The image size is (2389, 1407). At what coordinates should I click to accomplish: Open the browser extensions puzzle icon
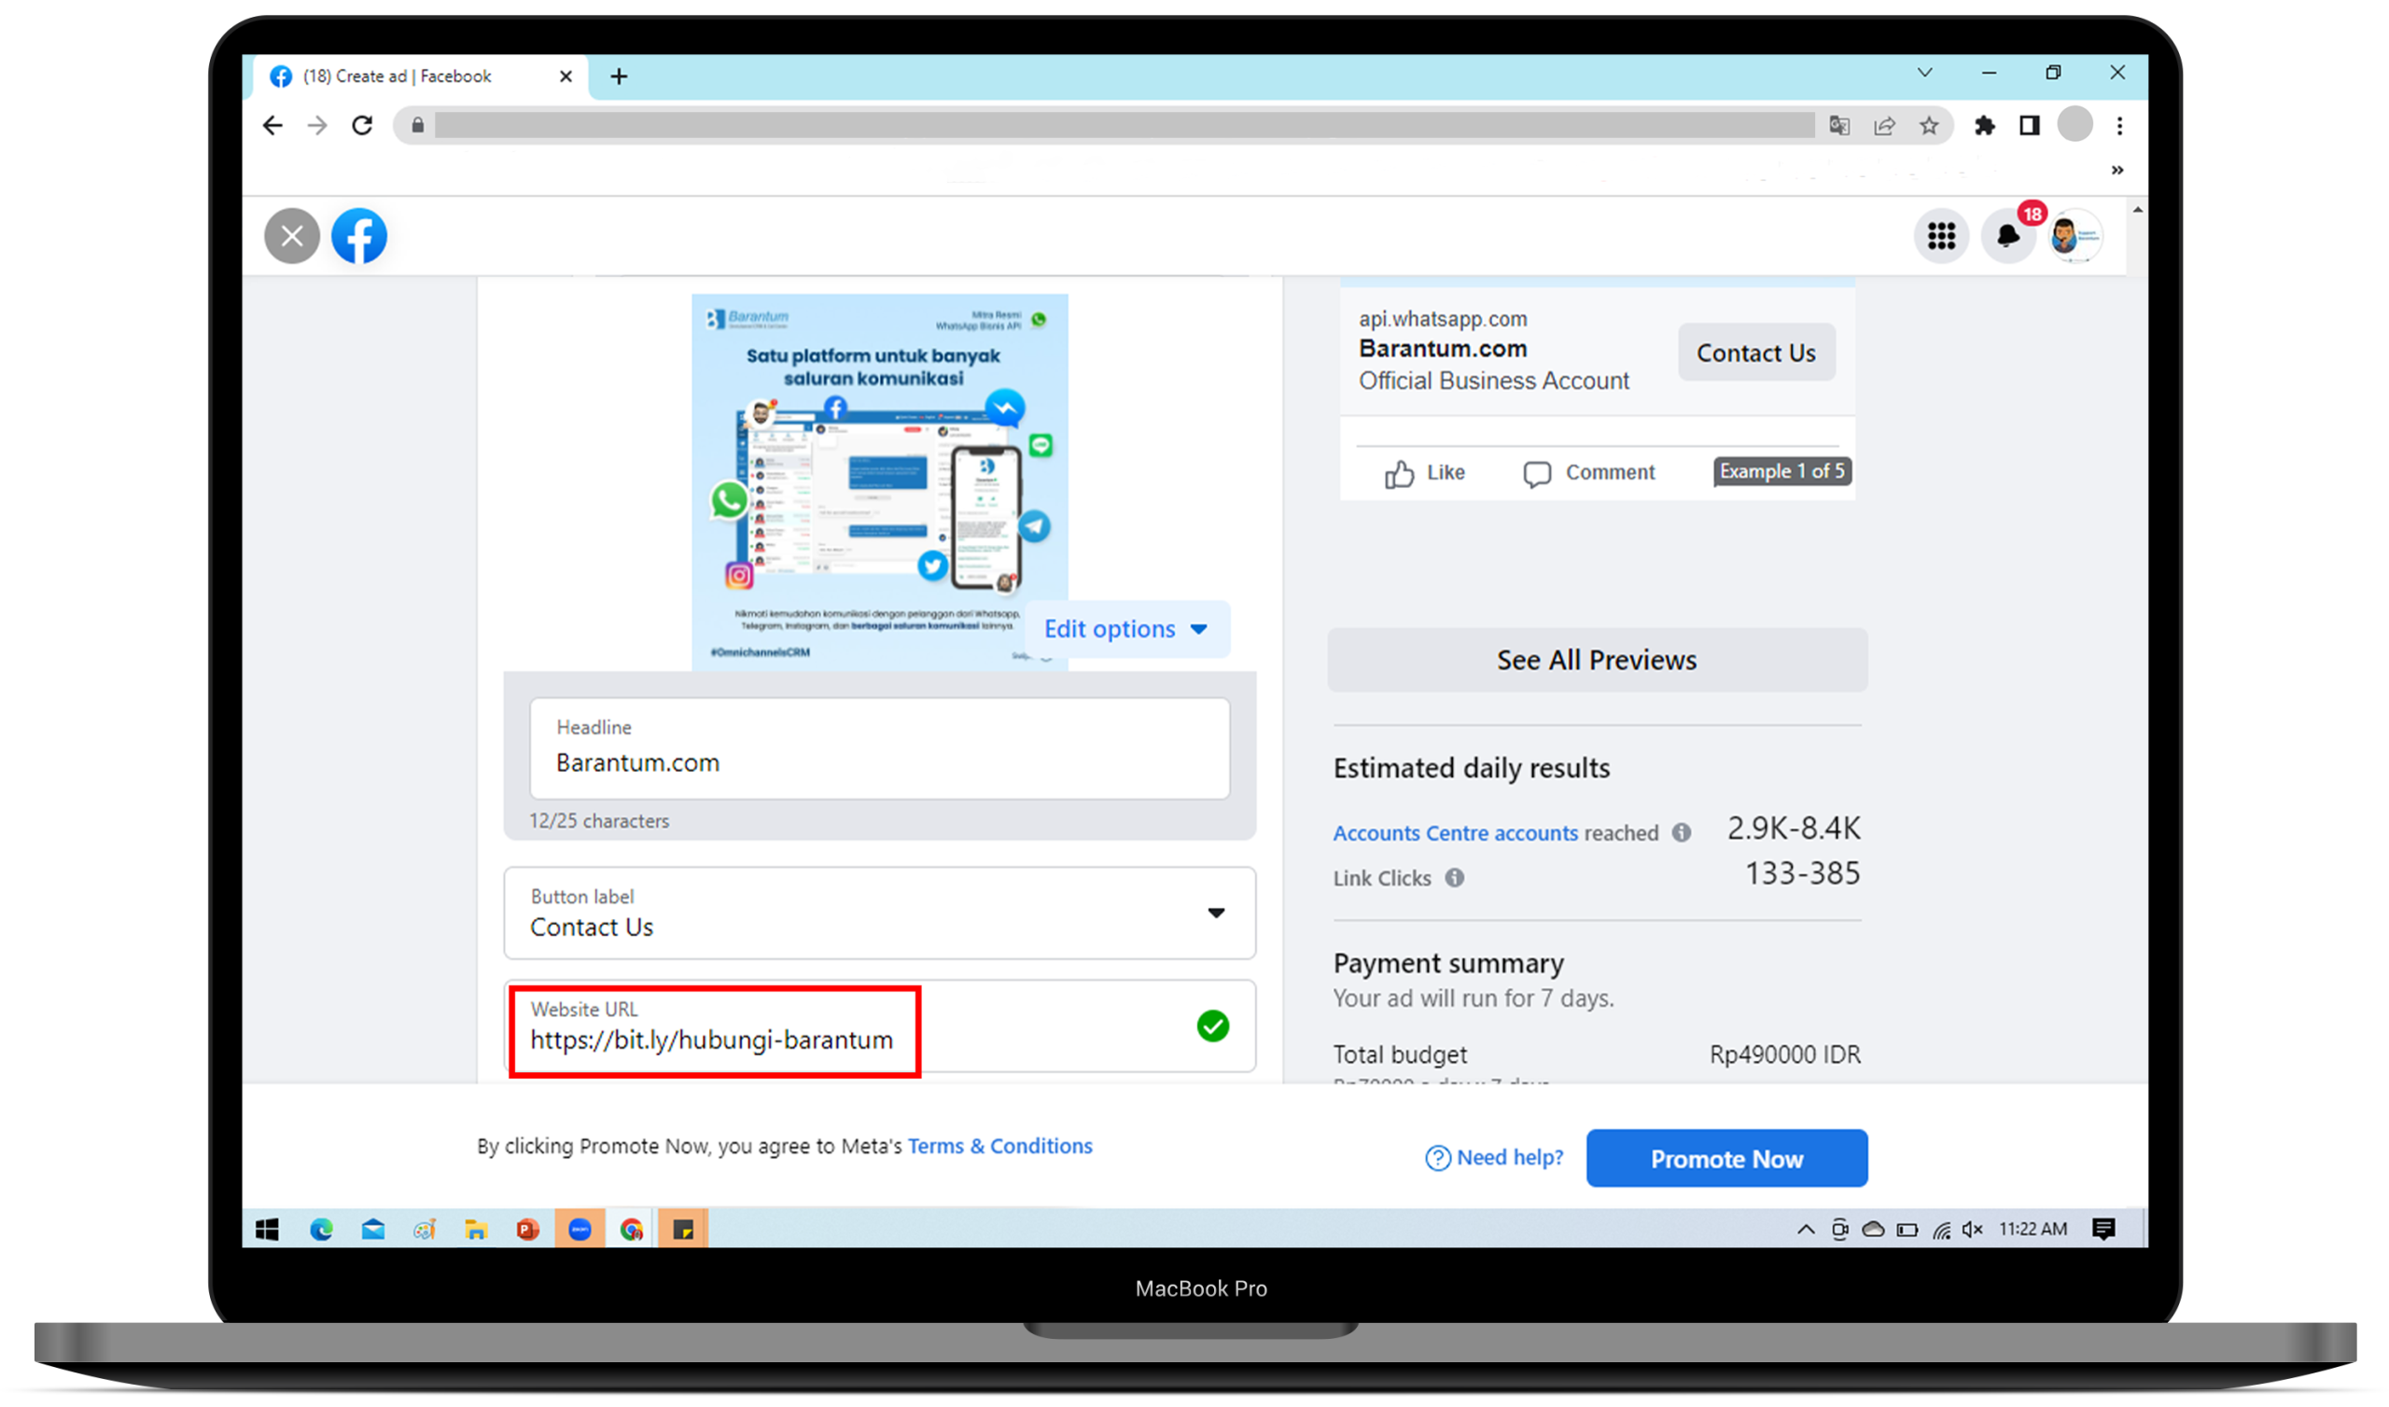tap(1984, 125)
